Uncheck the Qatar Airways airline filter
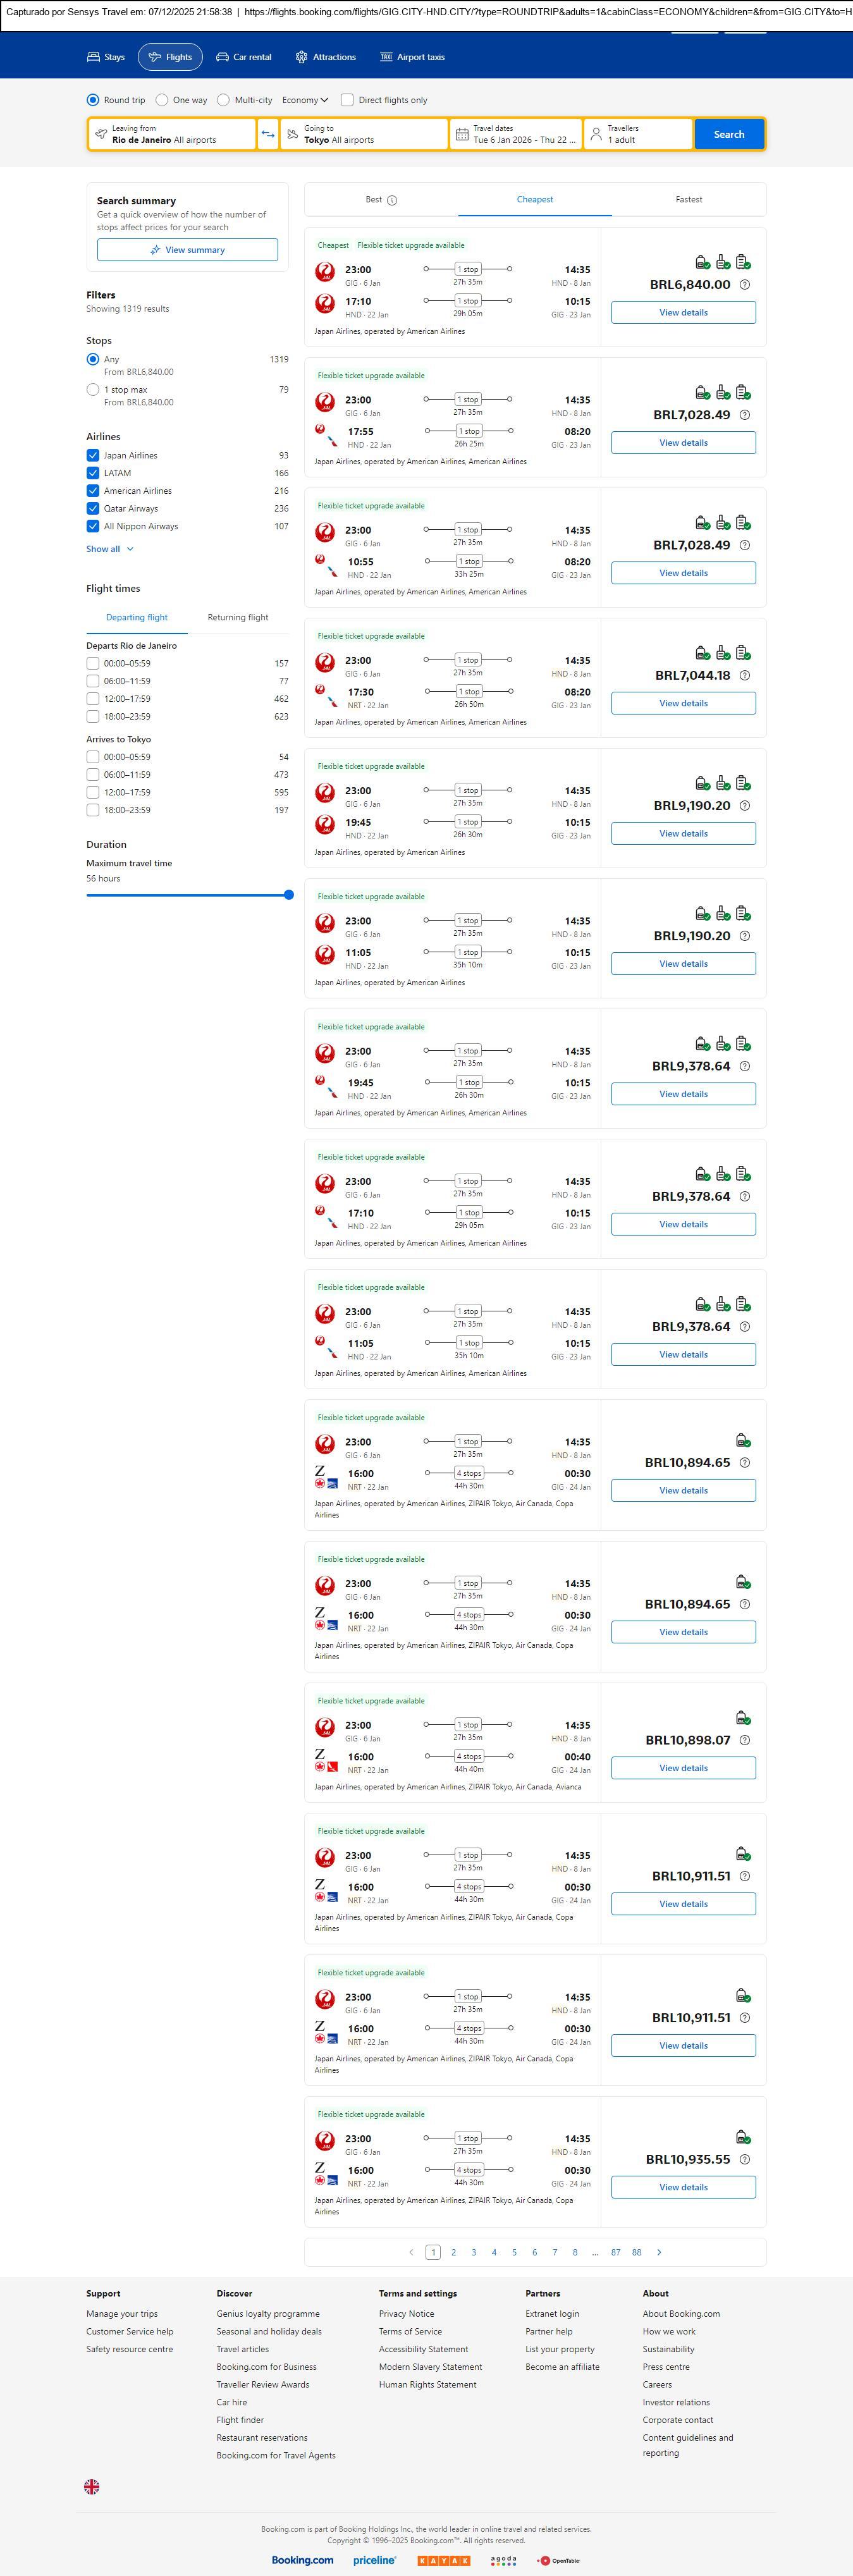The width and height of the screenshot is (853, 2576). pos(93,508)
